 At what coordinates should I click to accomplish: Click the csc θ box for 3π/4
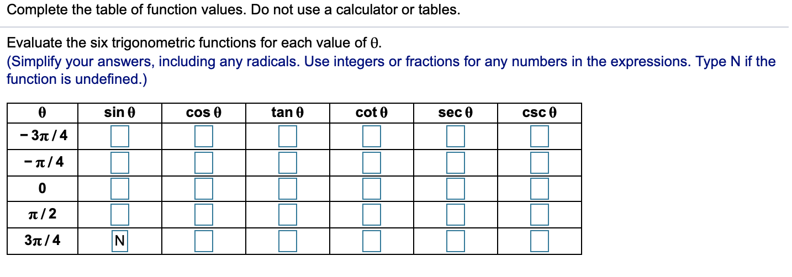(540, 241)
